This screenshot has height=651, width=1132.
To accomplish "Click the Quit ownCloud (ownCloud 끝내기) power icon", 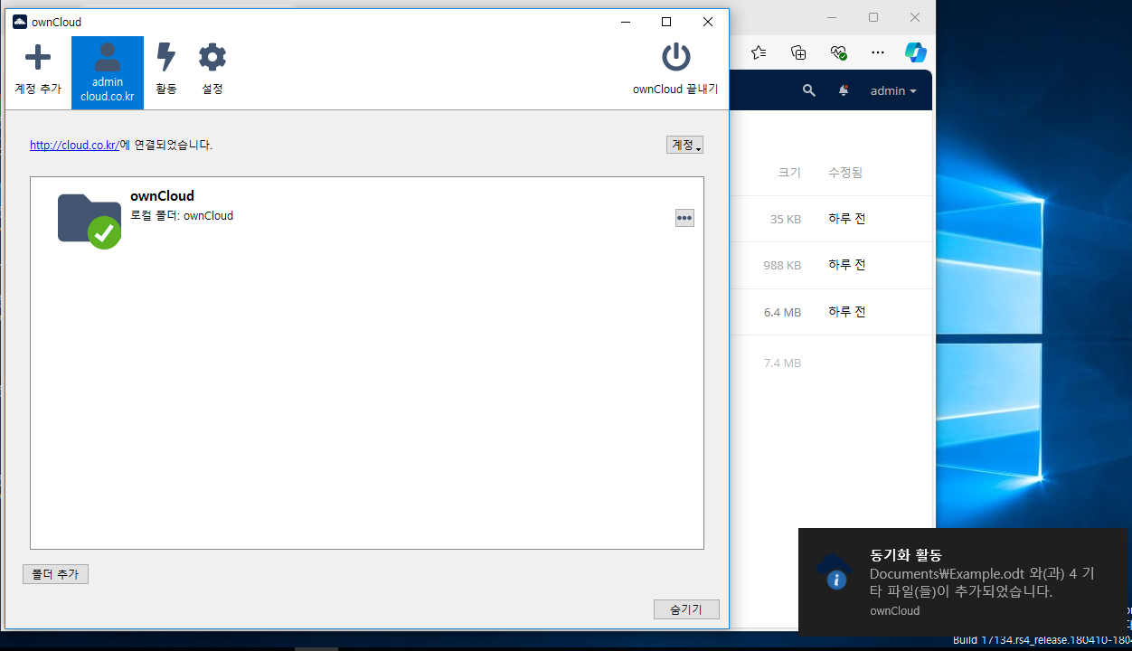I will click(x=675, y=58).
